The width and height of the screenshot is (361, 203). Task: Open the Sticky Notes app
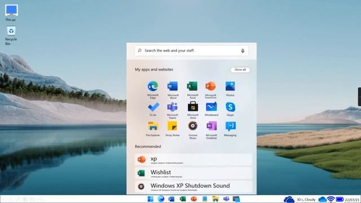(x=172, y=126)
